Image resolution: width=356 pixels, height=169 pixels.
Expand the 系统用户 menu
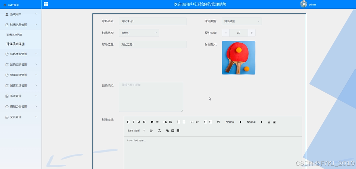tap(21, 14)
